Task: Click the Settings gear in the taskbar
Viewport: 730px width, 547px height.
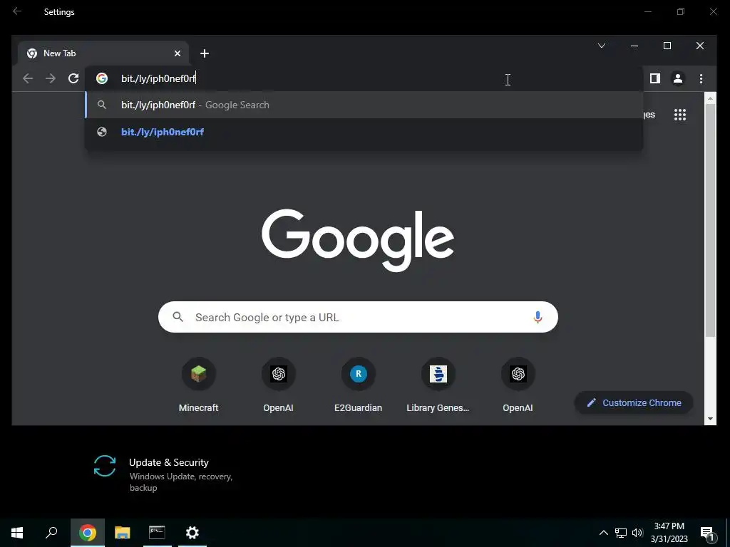Action: (192, 533)
